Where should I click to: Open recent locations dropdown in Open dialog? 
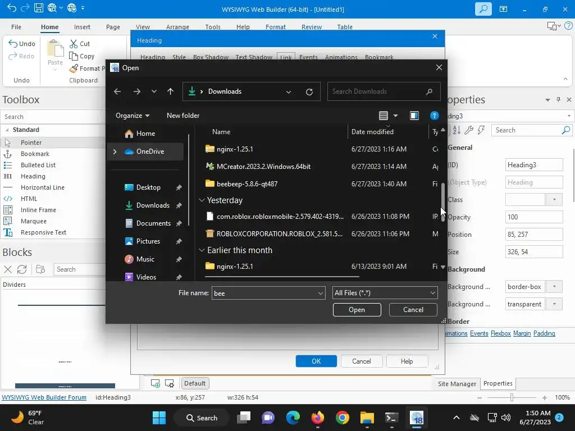click(154, 91)
